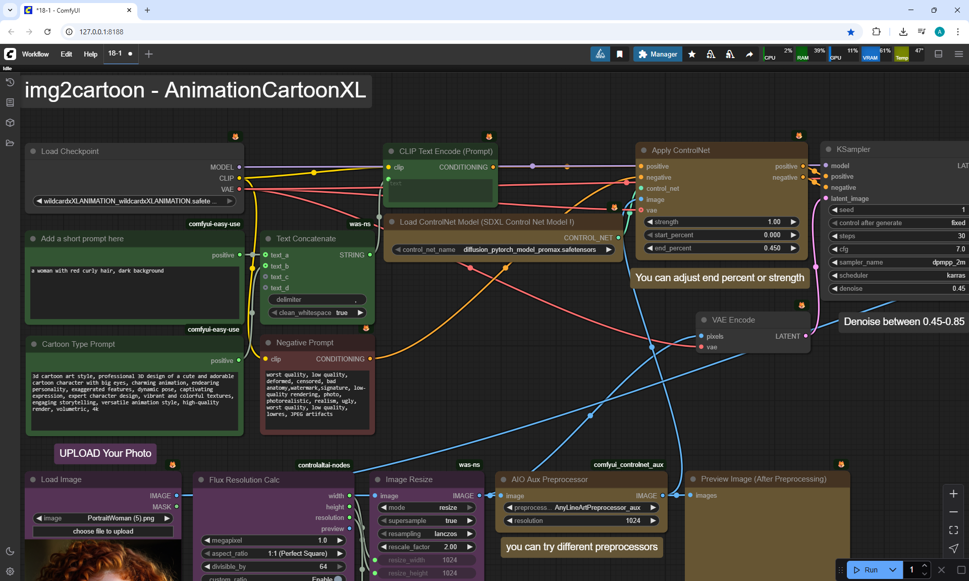Click choose file to upload button
This screenshot has width=969, height=581.
[x=103, y=532]
